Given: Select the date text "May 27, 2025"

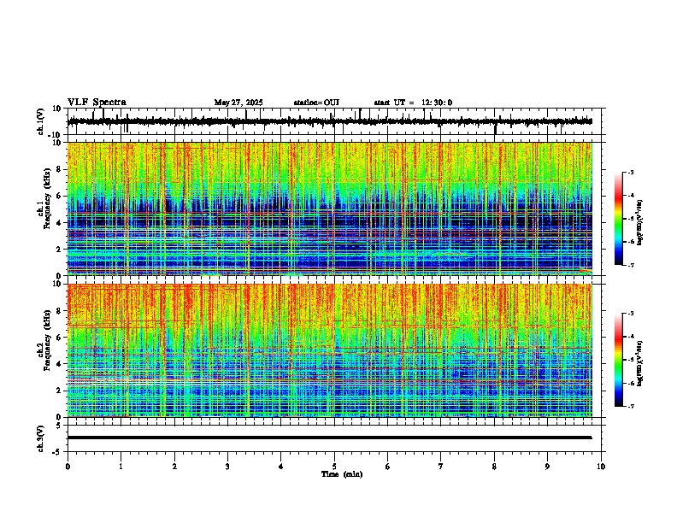Looking at the screenshot, I should 238,103.
